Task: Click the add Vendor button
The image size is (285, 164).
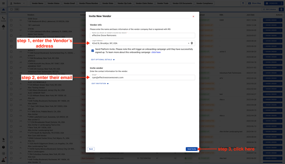Action: click(x=272, y=3)
